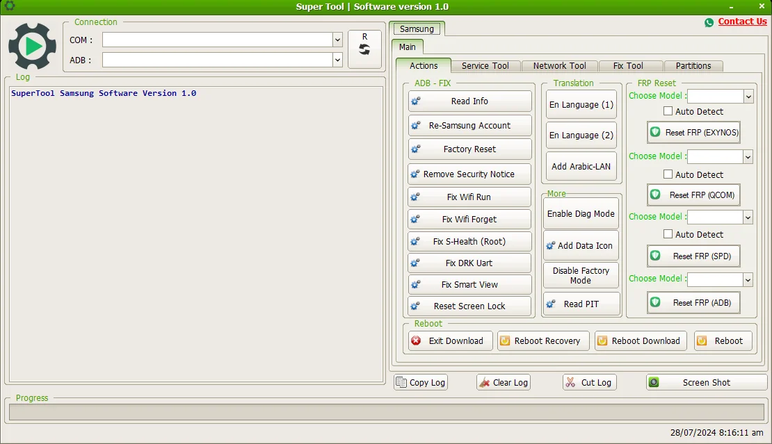
Task: Click inside the log text area
Action: (196, 234)
